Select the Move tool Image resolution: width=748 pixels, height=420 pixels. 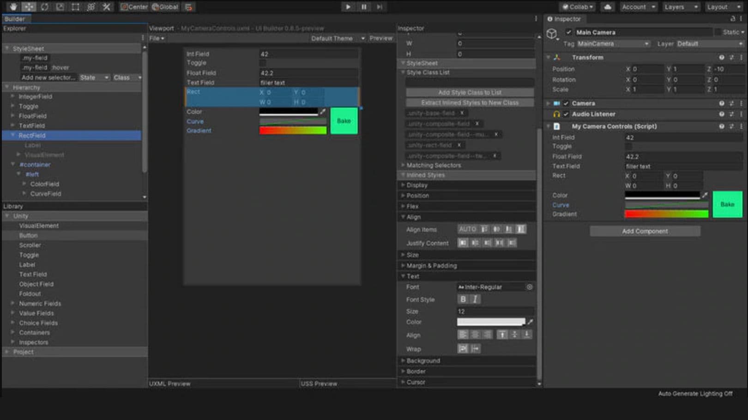tap(29, 6)
